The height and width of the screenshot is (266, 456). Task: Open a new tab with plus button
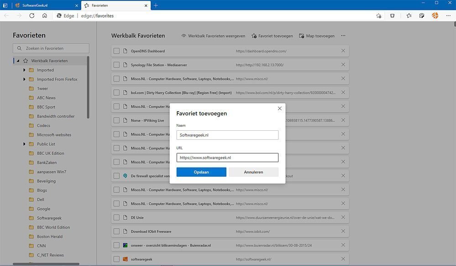point(156,5)
